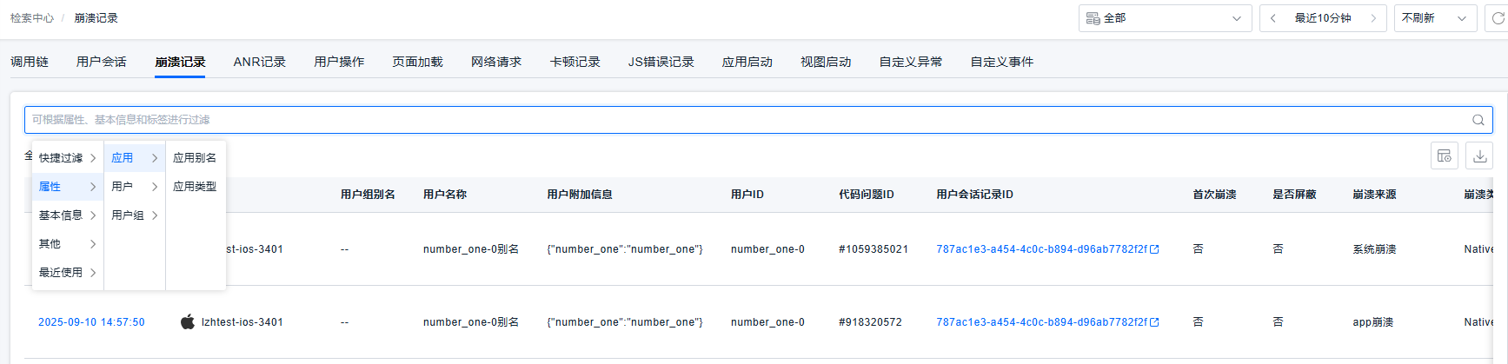The width and height of the screenshot is (1508, 364).
Task: Go to next time range arrow
Action: [x=1373, y=18]
